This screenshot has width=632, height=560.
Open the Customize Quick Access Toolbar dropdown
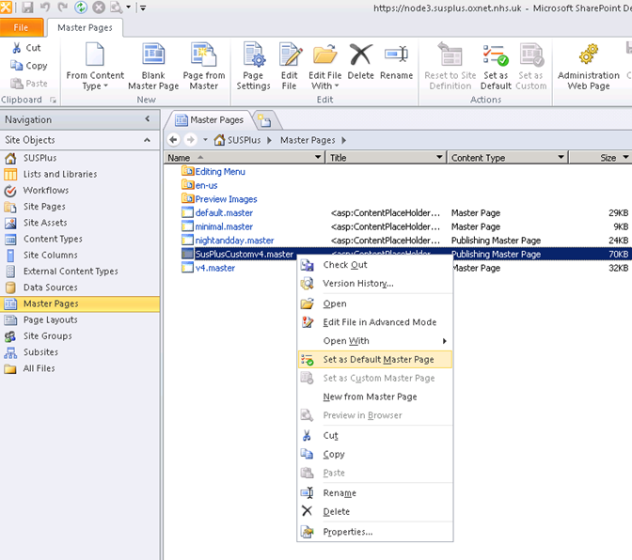coord(143,8)
